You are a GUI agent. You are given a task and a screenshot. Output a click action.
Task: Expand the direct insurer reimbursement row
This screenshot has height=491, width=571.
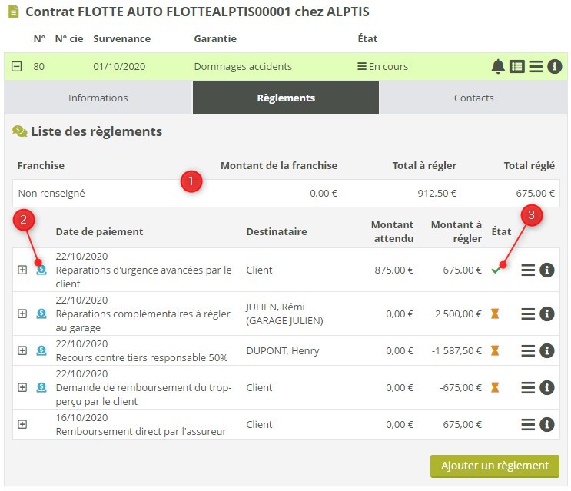click(22, 424)
